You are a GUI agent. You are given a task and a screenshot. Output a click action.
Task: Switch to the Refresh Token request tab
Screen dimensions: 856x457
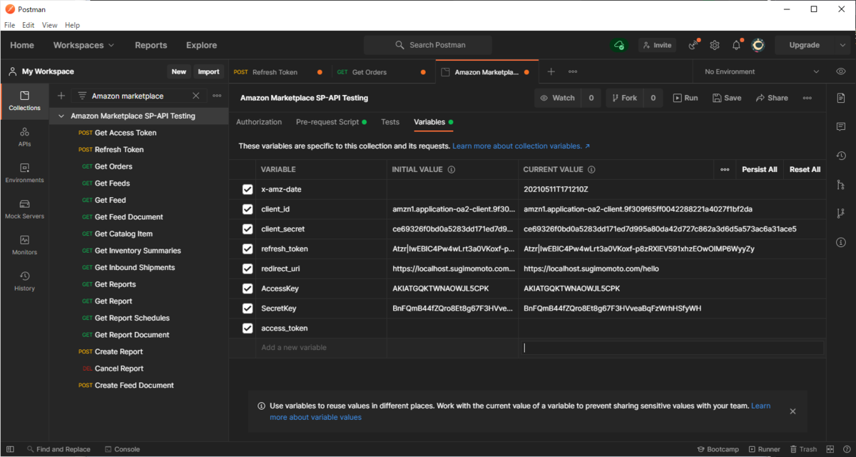[279, 72]
